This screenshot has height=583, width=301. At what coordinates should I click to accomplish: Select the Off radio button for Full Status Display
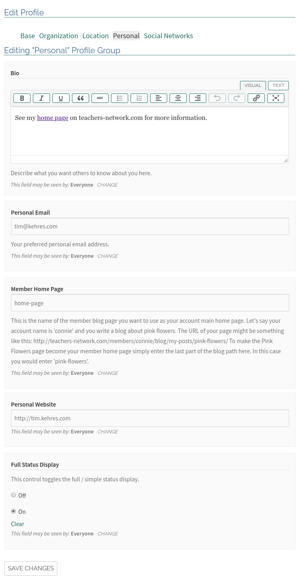coord(13,495)
